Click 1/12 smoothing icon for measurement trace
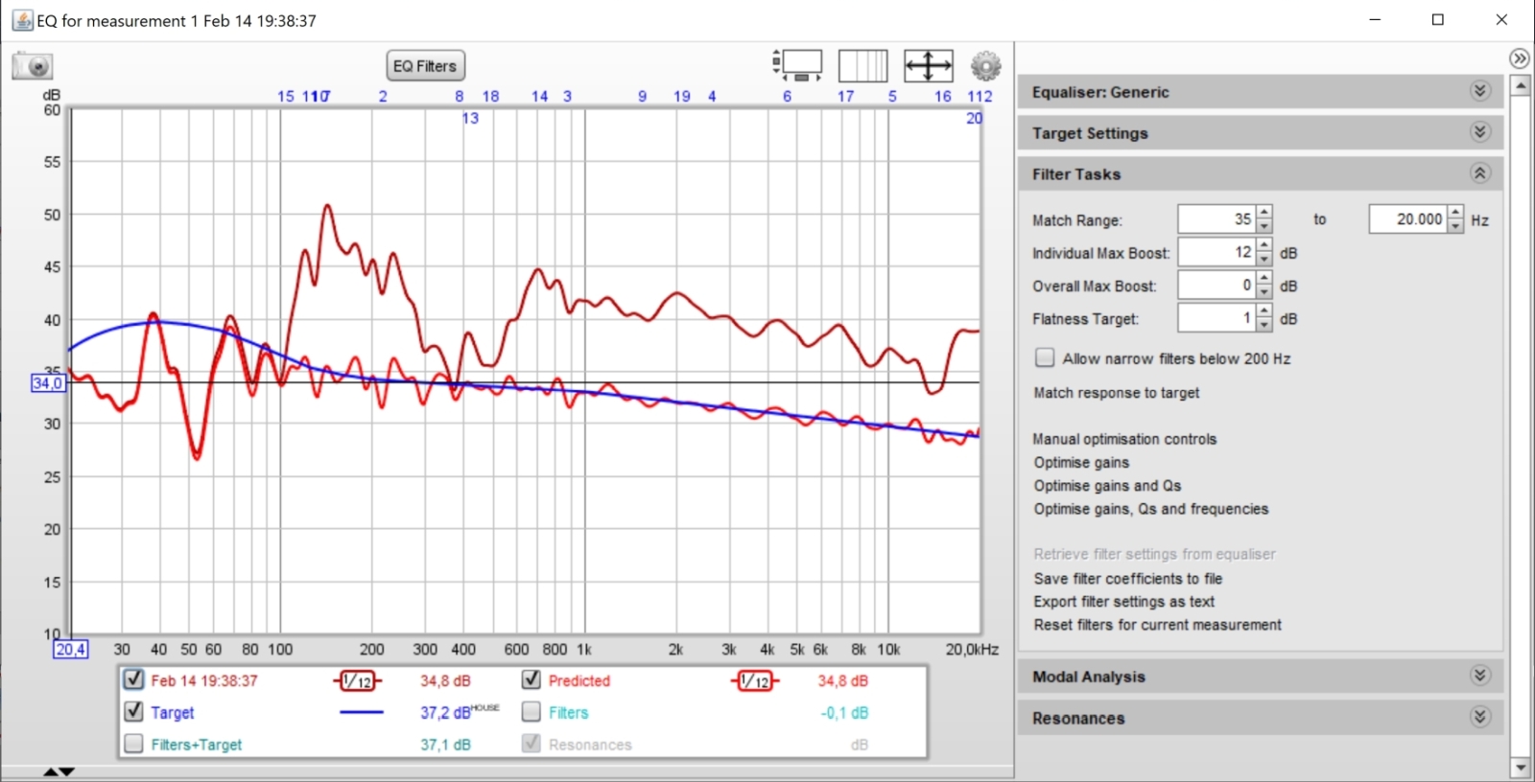The width and height of the screenshot is (1535, 782). pos(358,681)
